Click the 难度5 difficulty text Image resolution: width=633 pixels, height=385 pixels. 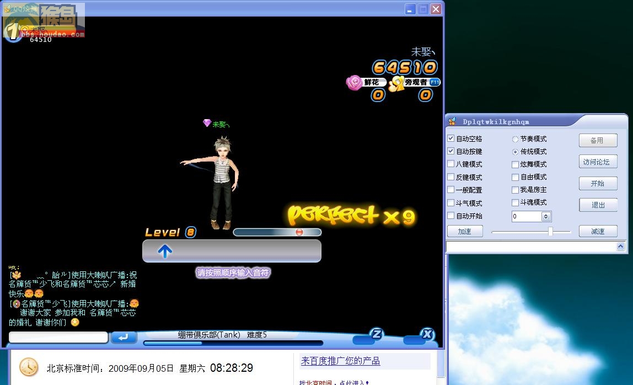pyautogui.click(x=257, y=334)
